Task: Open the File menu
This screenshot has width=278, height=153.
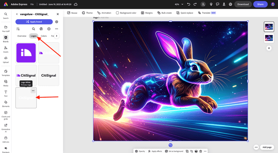Action: coord(32,4)
